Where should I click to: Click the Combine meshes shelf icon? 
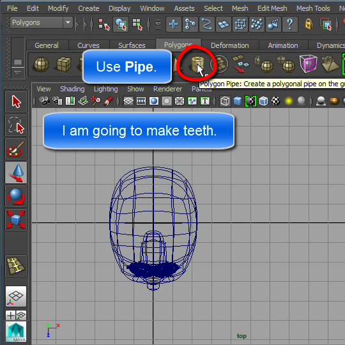coord(264,65)
